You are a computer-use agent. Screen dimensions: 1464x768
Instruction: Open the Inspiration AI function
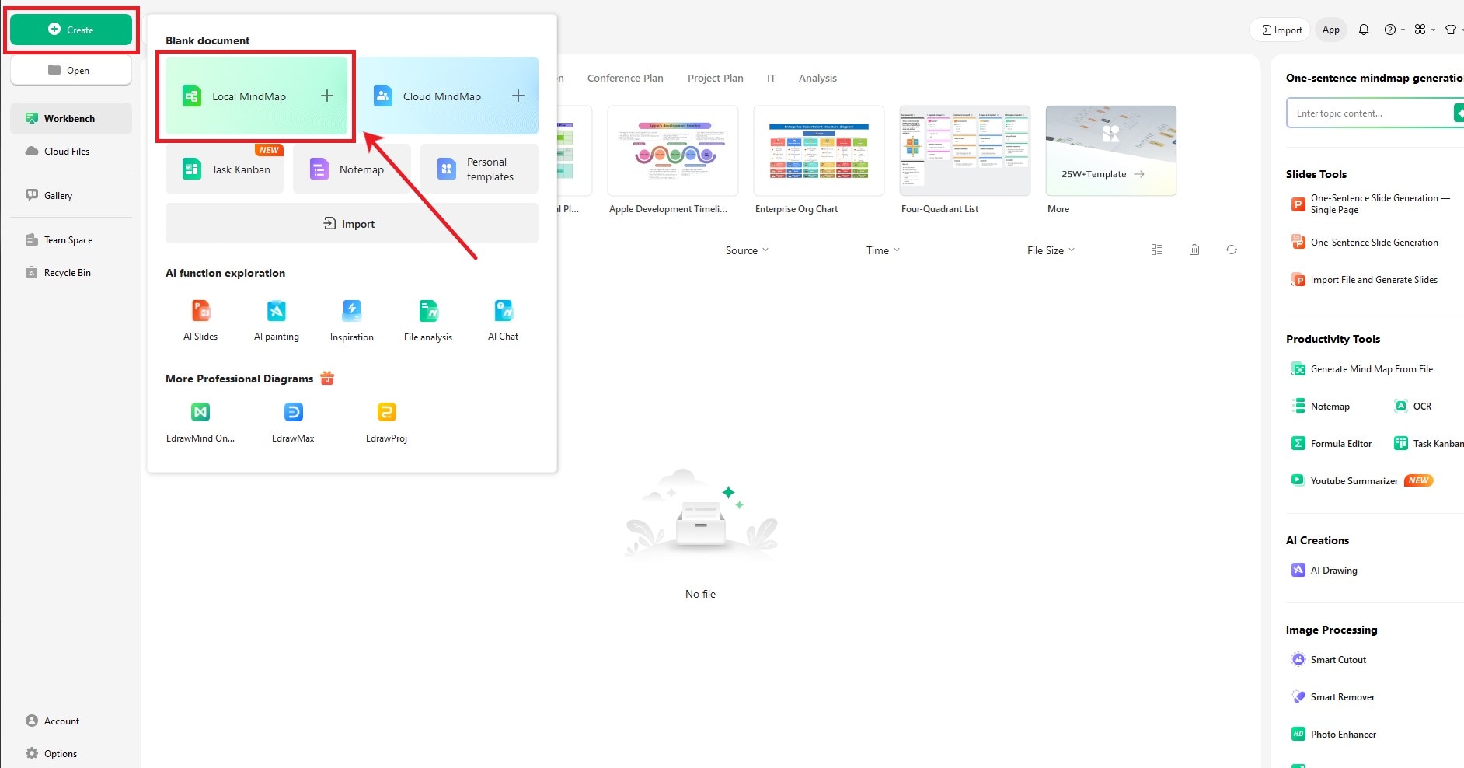pyautogui.click(x=352, y=320)
